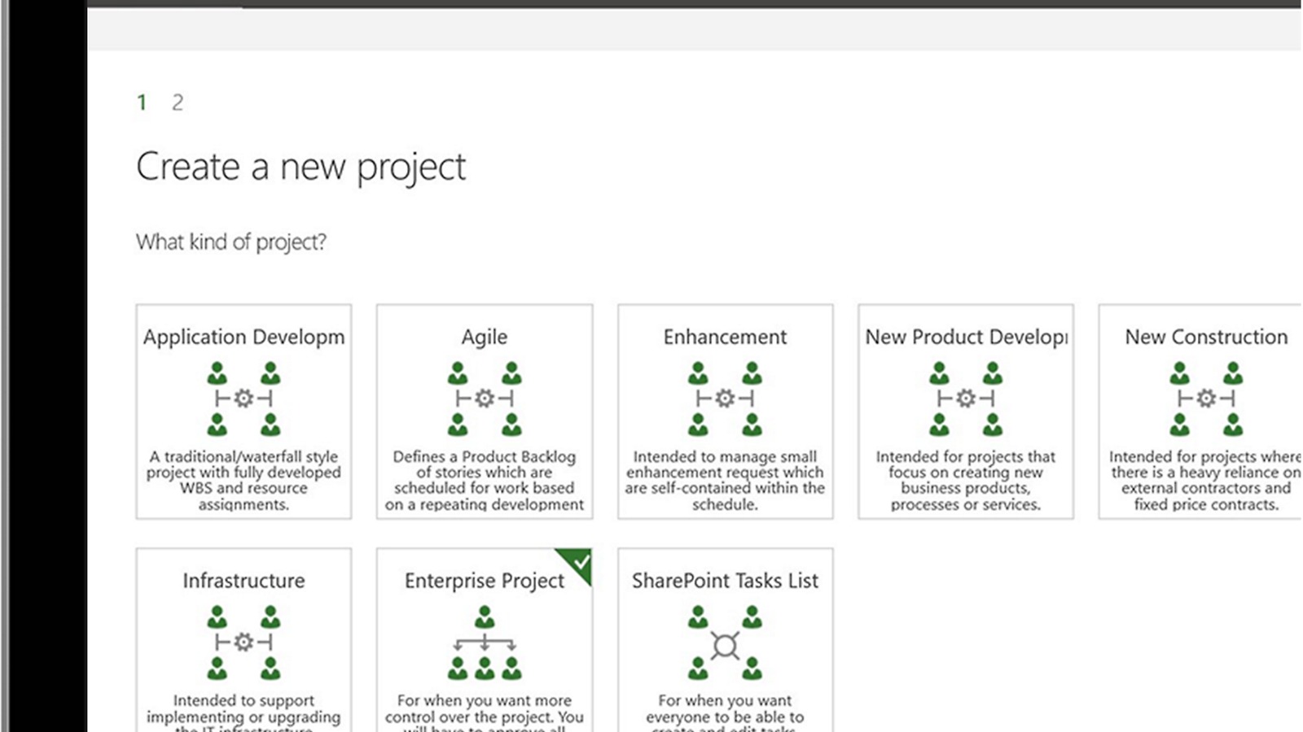Image resolution: width=1303 pixels, height=732 pixels.
Task: Select the Enterprise Project hierarchy icon
Action: pyautogui.click(x=485, y=643)
